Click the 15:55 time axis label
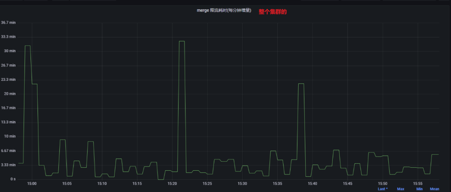The height and width of the screenshot is (192, 451). coord(418,184)
